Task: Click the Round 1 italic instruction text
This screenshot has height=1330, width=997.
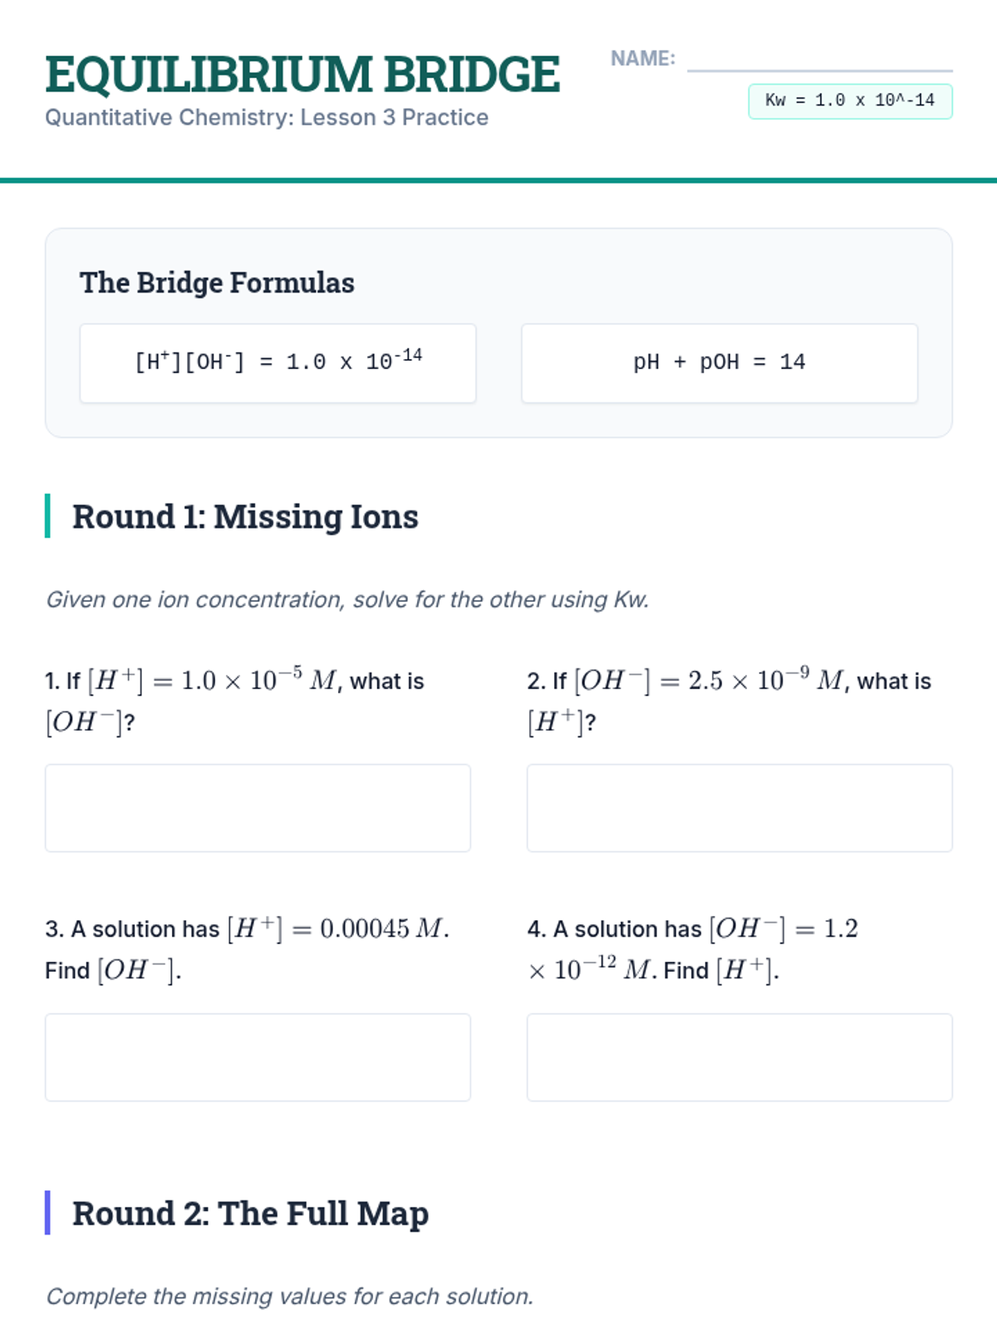Action: (347, 599)
